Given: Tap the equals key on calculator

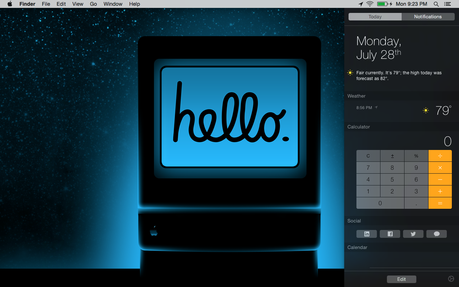Looking at the screenshot, I should point(440,203).
